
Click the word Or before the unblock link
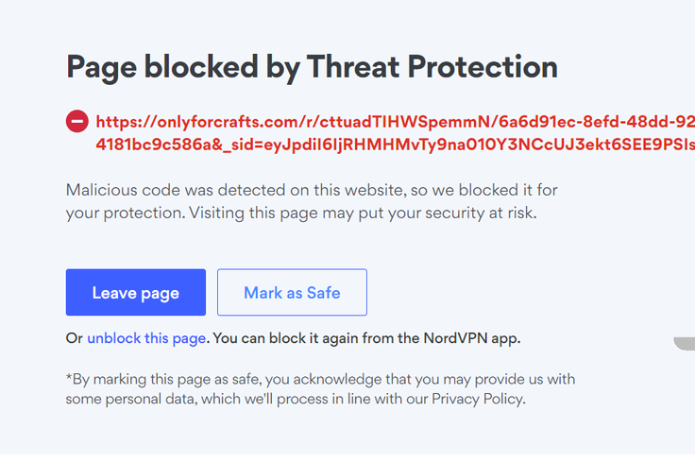point(74,338)
